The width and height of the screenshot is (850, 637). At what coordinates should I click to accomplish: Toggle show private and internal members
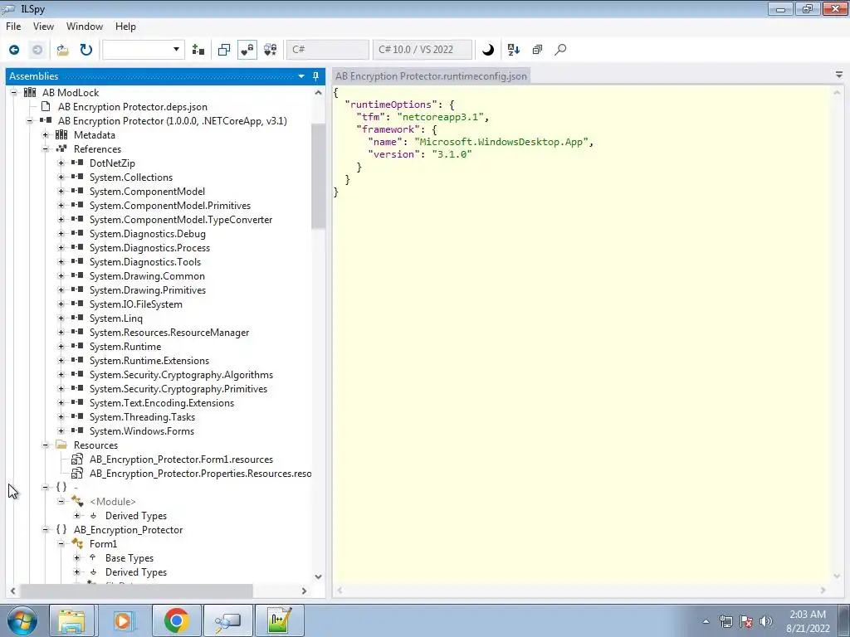point(247,50)
